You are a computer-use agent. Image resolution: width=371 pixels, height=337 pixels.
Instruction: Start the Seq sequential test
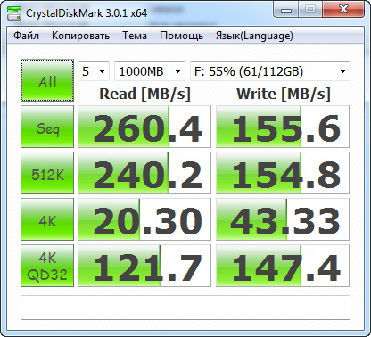[x=47, y=127]
